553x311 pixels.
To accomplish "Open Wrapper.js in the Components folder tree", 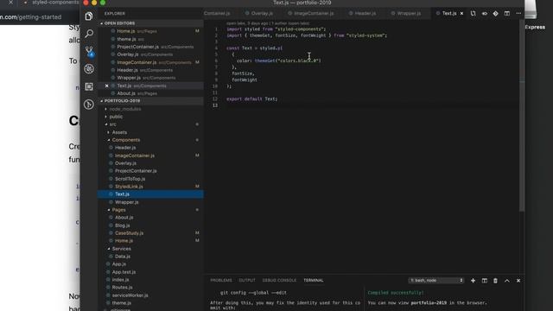I will pyautogui.click(x=151, y=202).
